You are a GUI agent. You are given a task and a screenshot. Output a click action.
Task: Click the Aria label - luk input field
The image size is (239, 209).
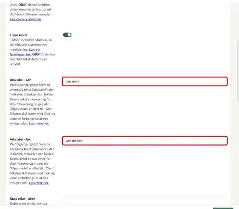[145, 140]
